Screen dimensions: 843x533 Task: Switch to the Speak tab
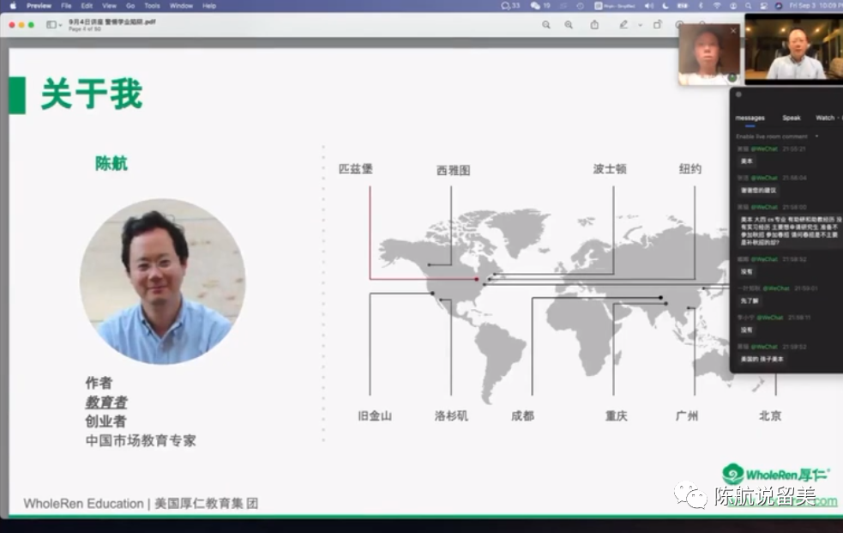click(791, 118)
